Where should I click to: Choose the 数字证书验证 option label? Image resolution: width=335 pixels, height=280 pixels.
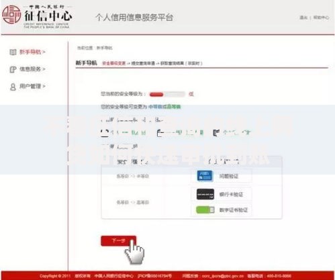tap(234, 210)
